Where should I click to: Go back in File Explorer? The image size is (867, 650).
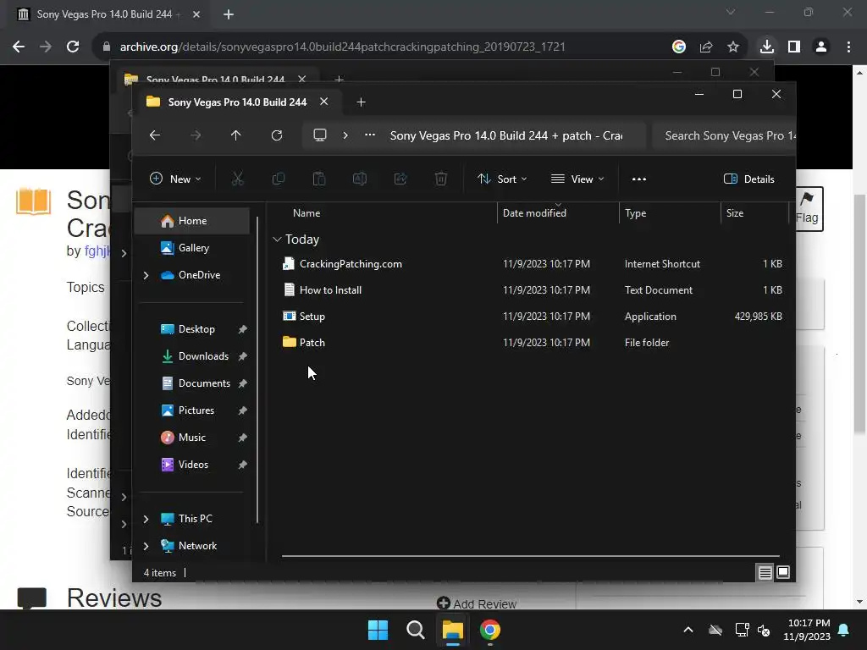[x=155, y=135]
